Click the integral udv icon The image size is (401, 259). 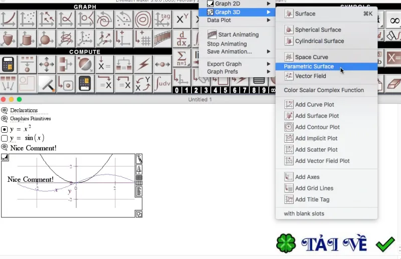point(162,83)
